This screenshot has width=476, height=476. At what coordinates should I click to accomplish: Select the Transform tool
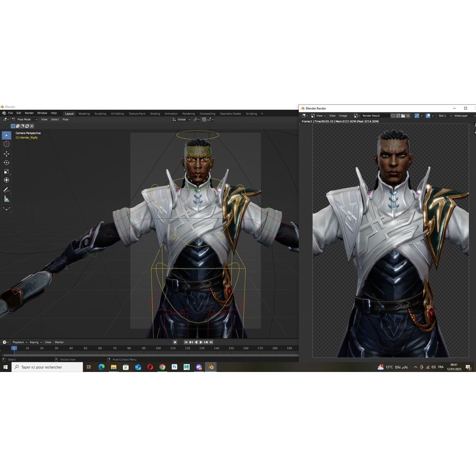point(6,180)
